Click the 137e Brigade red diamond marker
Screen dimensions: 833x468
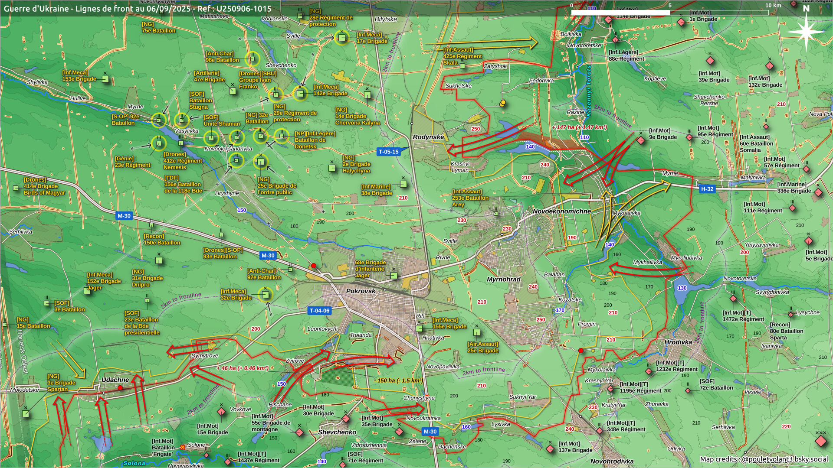(550, 449)
